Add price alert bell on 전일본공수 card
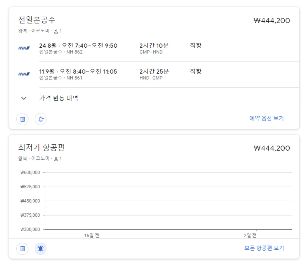Viewport: 306px width, 264px height. coord(41,119)
